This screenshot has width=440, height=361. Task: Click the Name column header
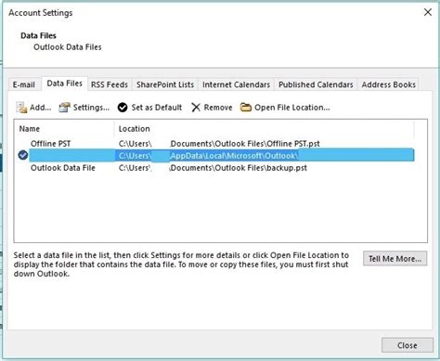coord(30,129)
